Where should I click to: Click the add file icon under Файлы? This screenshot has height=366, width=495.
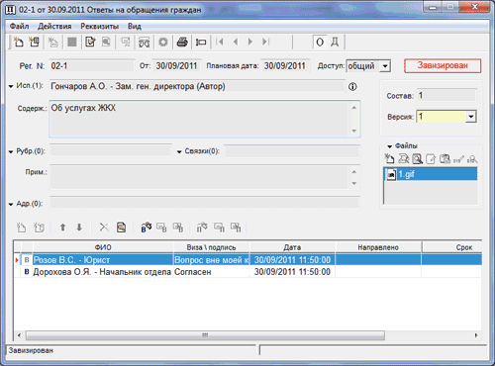pos(389,159)
